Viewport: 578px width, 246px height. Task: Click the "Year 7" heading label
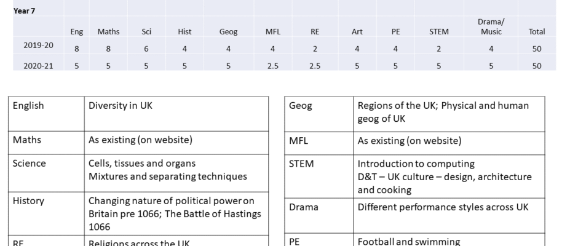click(x=22, y=10)
